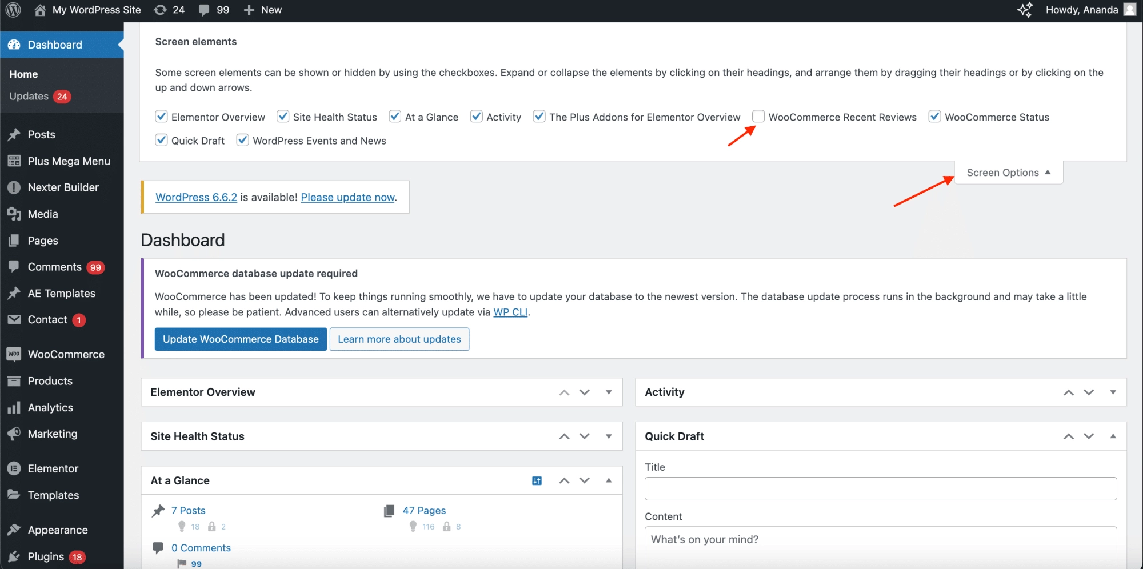
Task: Open the Plugins sidebar icon
Action: (14, 556)
